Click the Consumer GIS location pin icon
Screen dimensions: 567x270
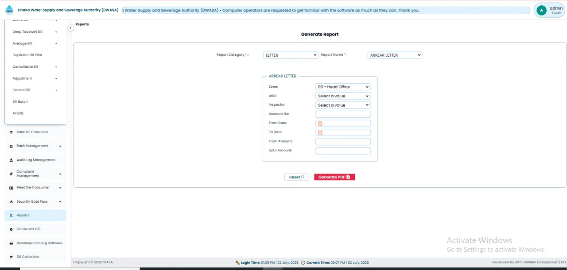(x=11, y=229)
